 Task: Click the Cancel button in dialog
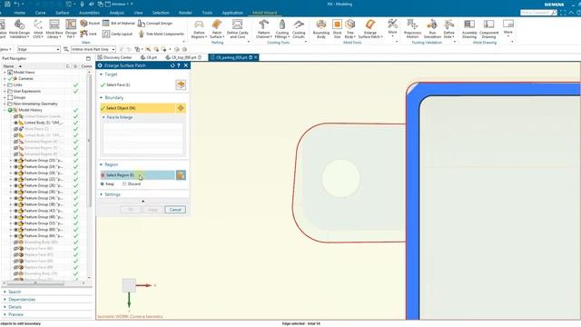175,210
